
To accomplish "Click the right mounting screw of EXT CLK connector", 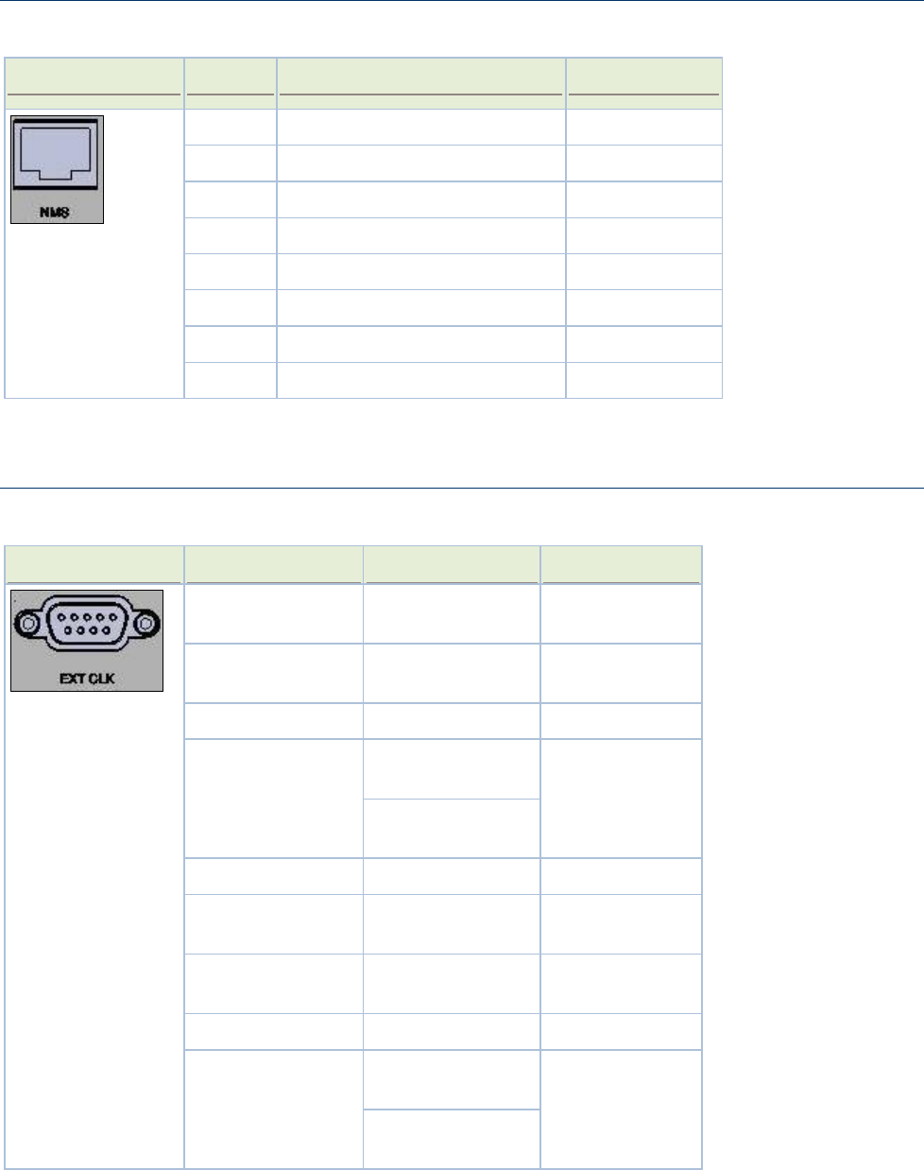I will [x=145, y=625].
